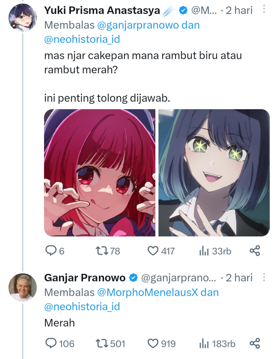This screenshot has height=359, width=278.
Task: Open more options for Ganjar's tweet
Action: pyautogui.click(x=264, y=278)
